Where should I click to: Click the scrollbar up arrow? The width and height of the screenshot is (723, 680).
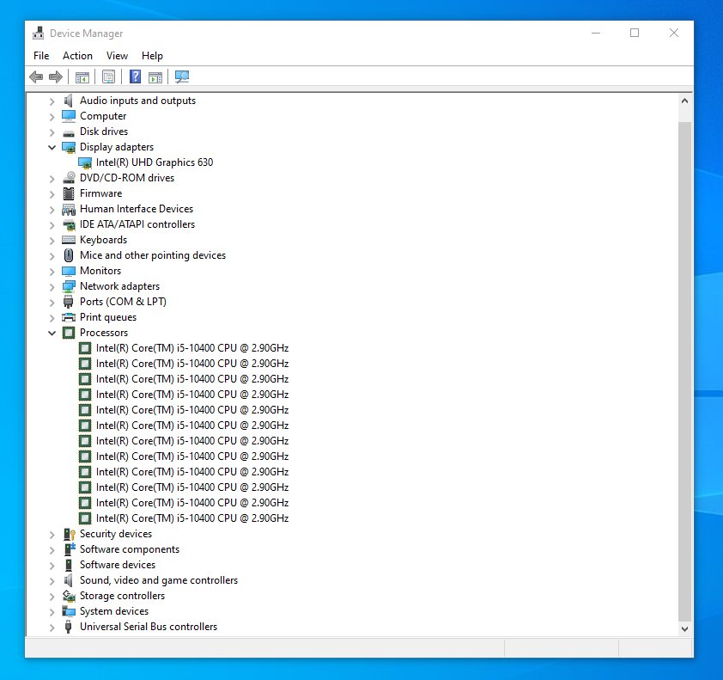tap(684, 101)
